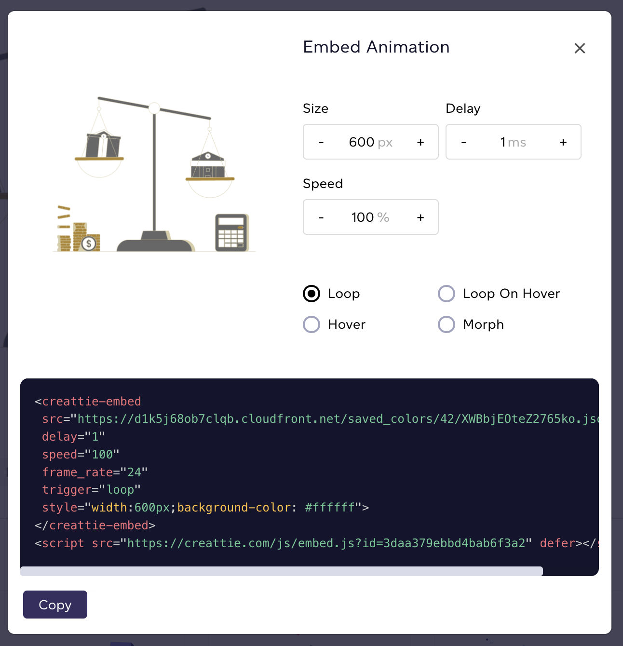Screen dimensions: 623x646
Task: Click inside the Size input field
Action: (x=370, y=142)
